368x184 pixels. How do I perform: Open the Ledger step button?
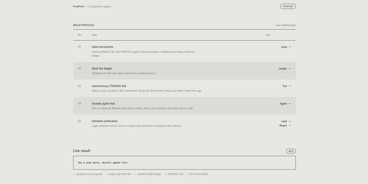[285, 69]
